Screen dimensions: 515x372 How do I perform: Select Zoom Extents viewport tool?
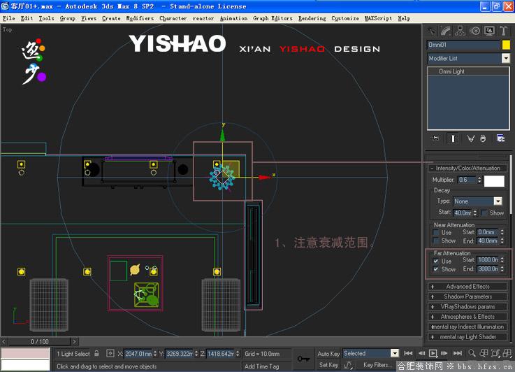[495, 353]
